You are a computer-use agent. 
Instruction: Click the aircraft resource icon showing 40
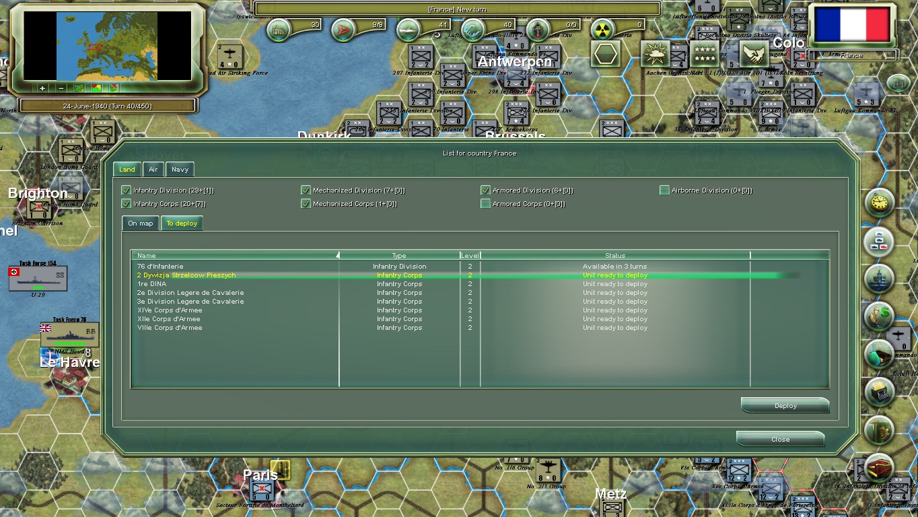474,29
